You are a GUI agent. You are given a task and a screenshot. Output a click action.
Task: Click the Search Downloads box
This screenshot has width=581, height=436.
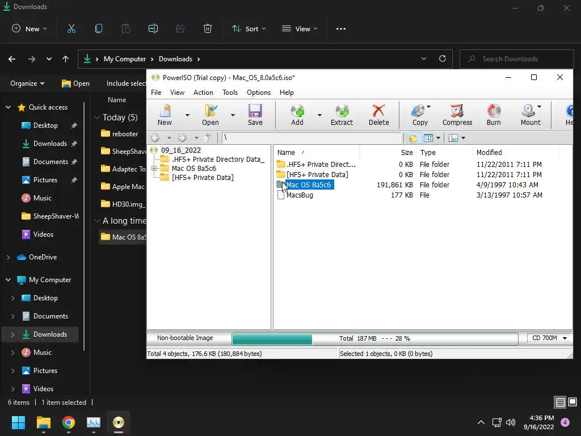pyautogui.click(x=516, y=59)
